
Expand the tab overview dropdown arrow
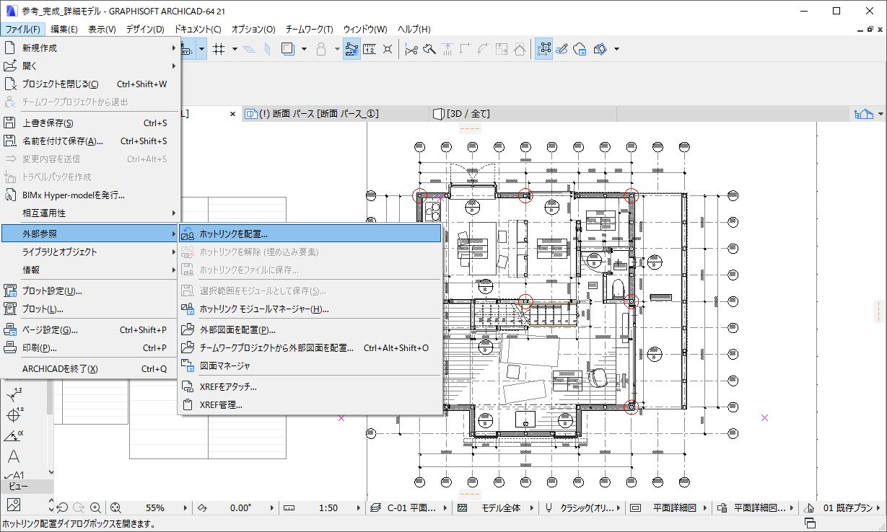pyautogui.click(x=880, y=114)
